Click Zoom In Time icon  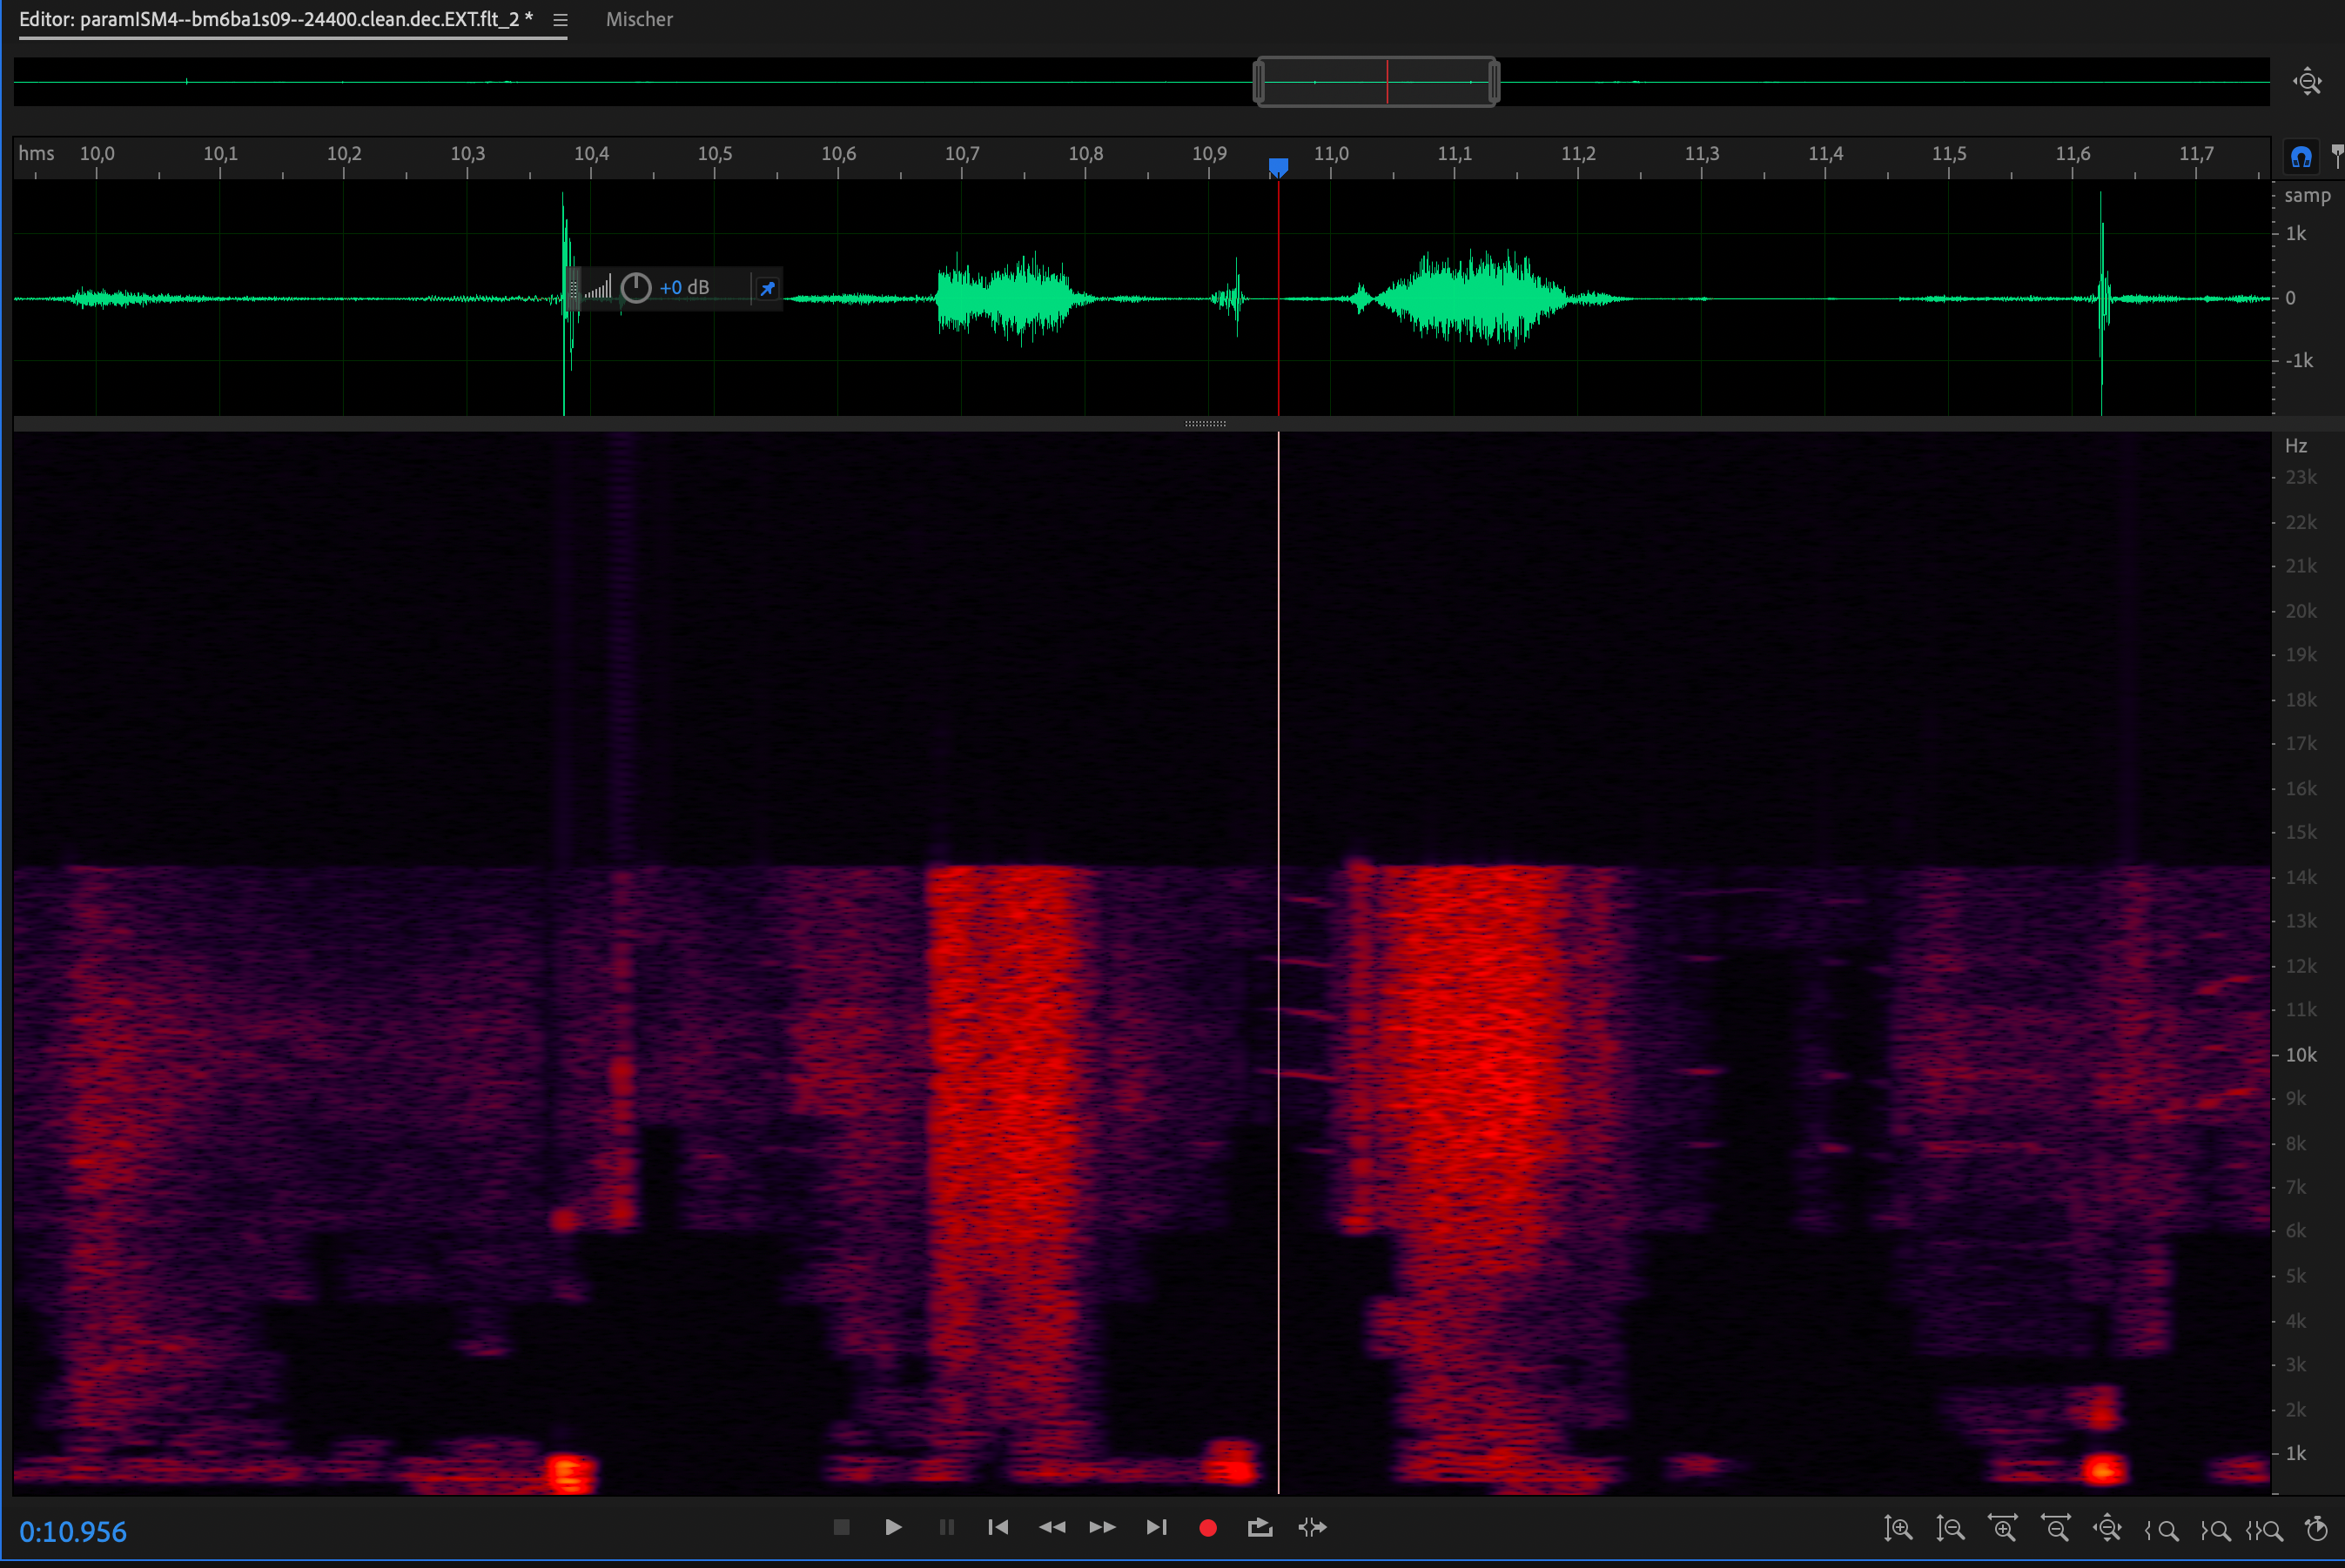[2003, 1529]
